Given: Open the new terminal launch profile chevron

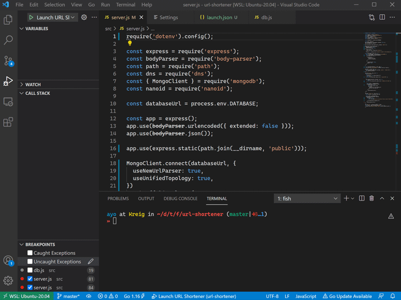Looking at the screenshot, I should (353, 198).
